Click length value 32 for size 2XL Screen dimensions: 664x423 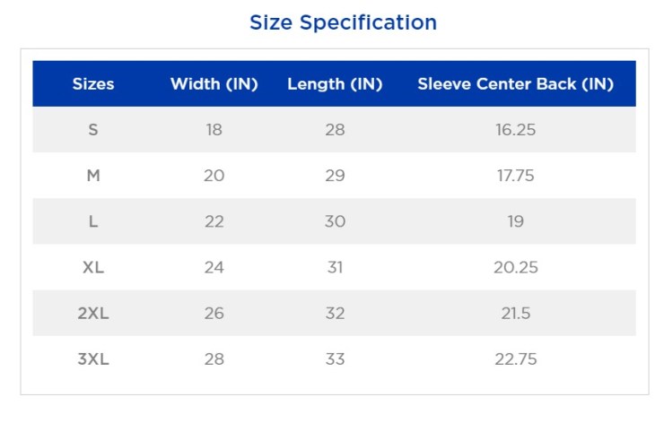335,314
